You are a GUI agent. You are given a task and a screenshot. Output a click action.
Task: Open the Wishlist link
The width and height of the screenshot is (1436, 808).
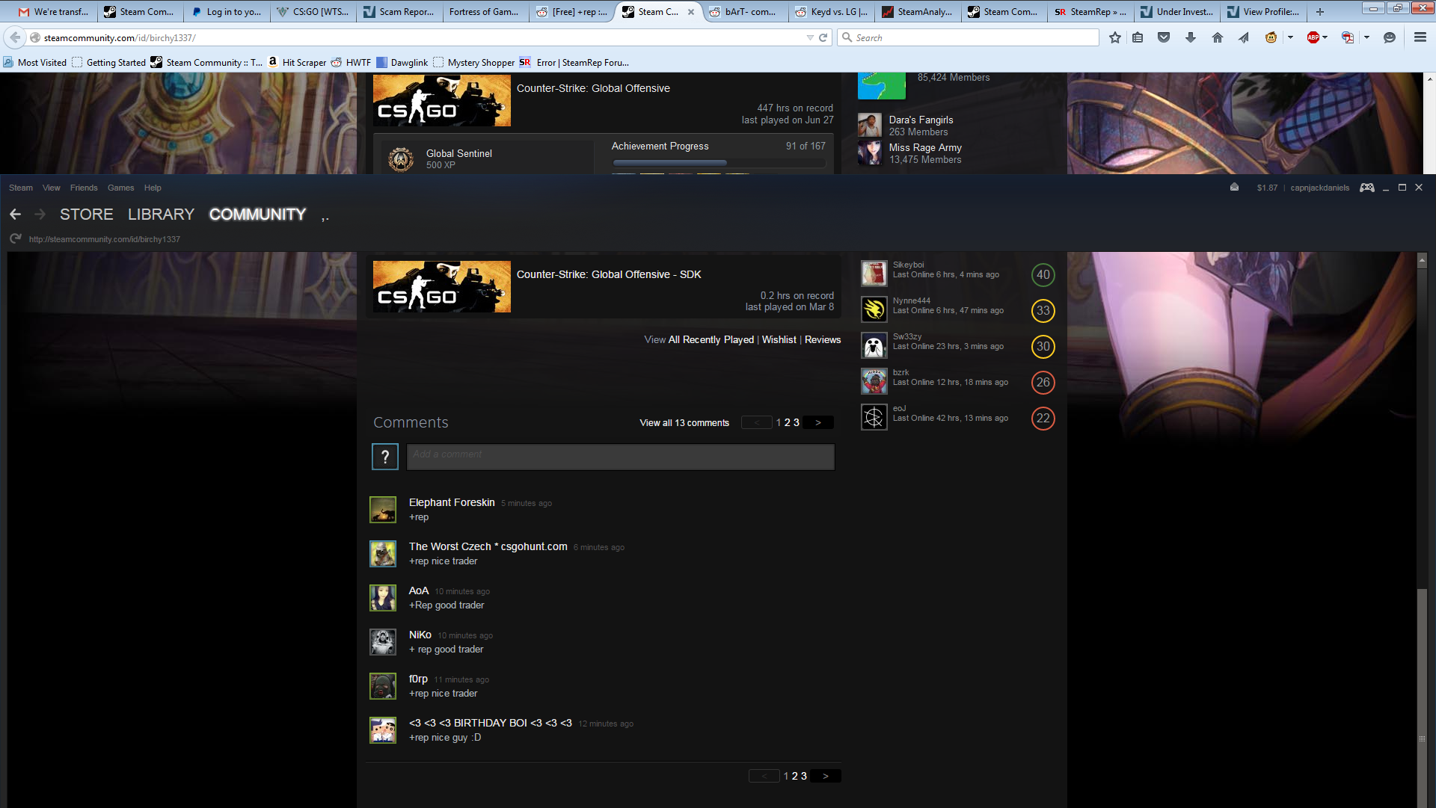(779, 340)
